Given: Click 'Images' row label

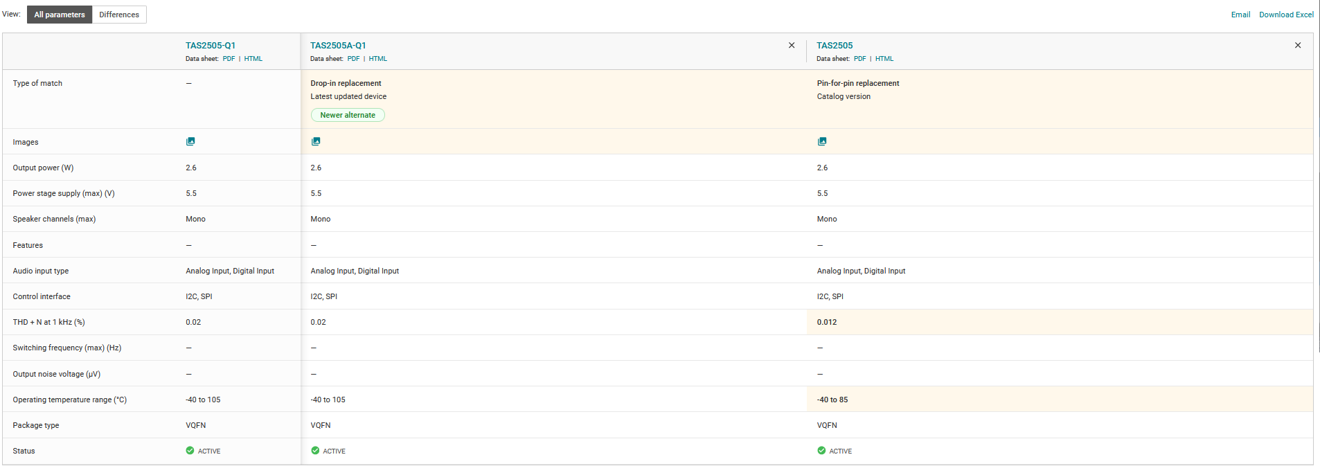Looking at the screenshot, I should 26,142.
